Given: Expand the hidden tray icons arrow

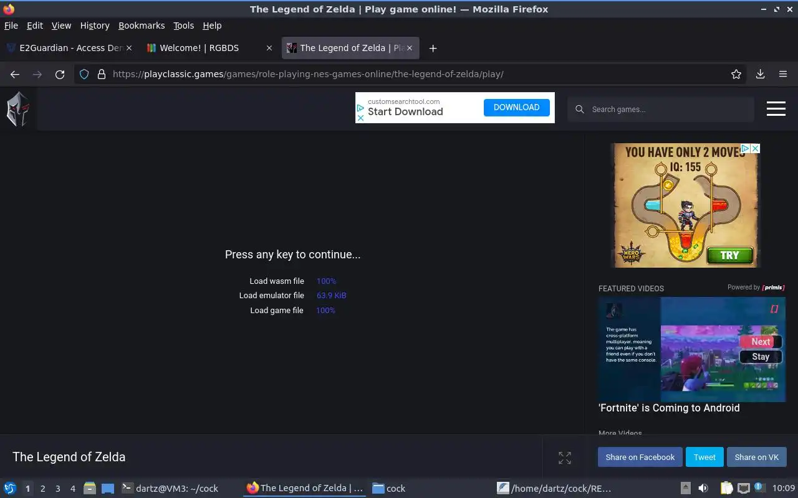Looking at the screenshot, I should pyautogui.click(x=685, y=489).
